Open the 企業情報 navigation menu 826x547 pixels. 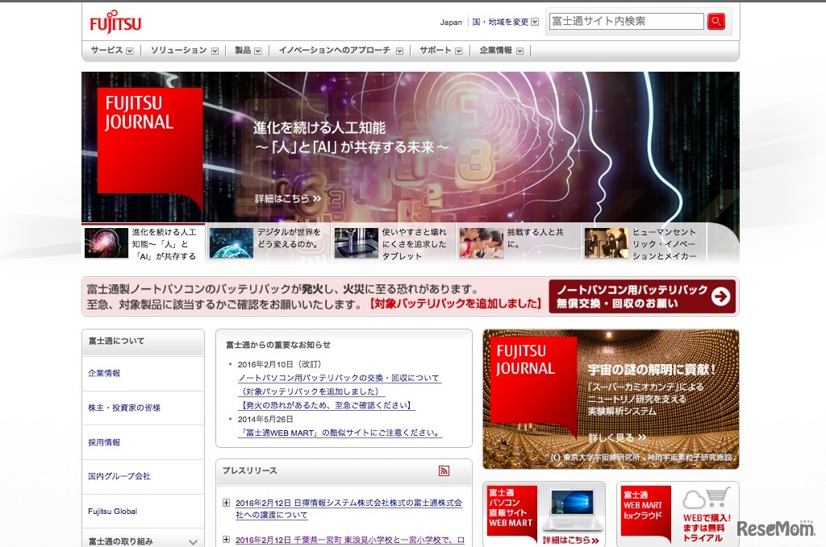pyautogui.click(x=501, y=50)
